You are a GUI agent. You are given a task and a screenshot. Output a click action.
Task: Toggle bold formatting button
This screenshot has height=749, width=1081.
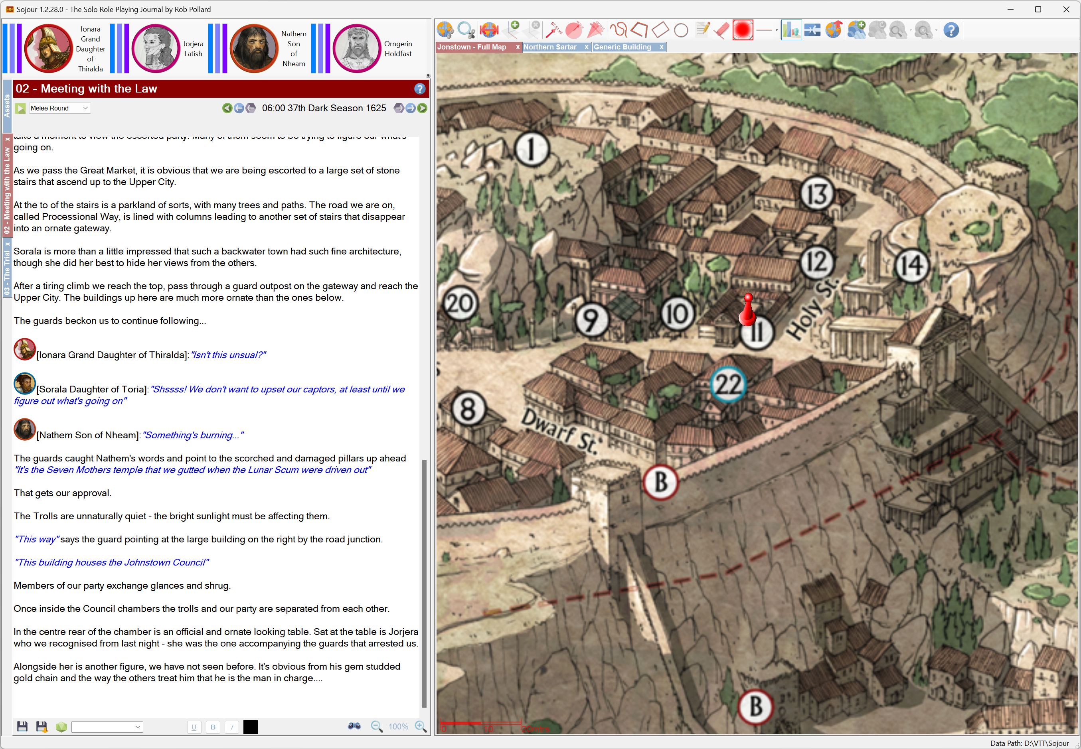[x=213, y=727]
